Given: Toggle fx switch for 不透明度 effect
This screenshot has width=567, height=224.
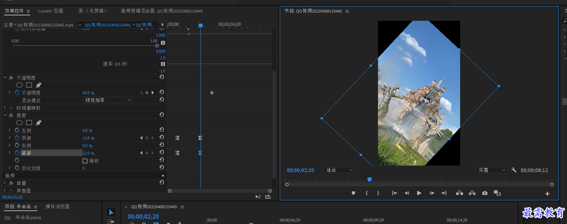Looking at the screenshot, I should 11,78.
